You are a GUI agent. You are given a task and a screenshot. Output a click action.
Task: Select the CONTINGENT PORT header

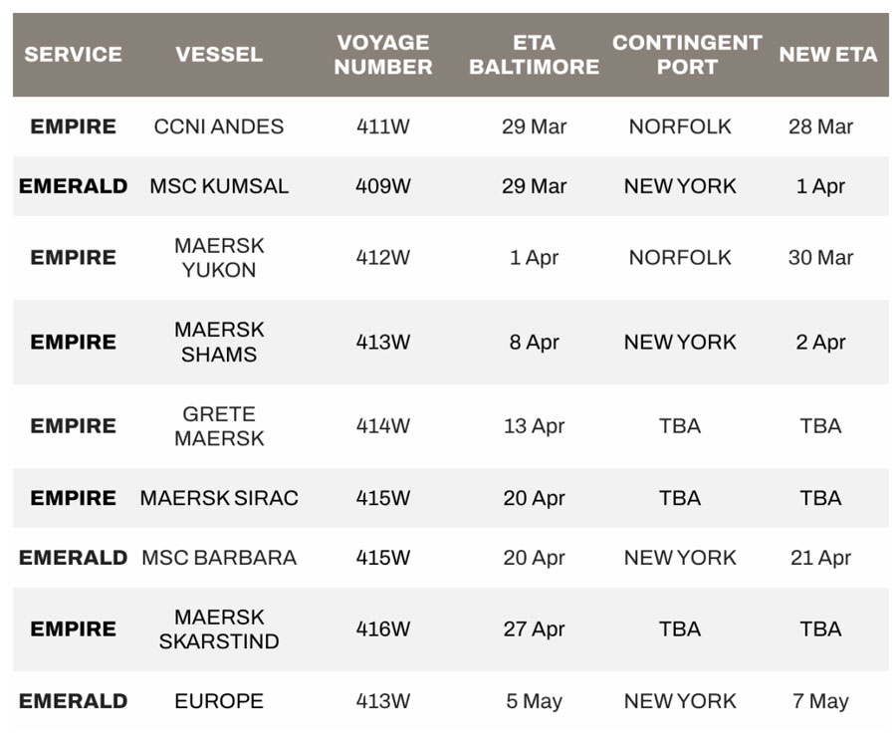click(687, 55)
